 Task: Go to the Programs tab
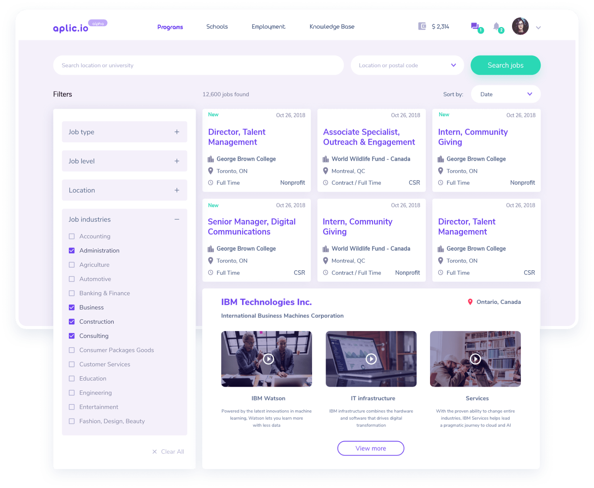pyautogui.click(x=170, y=27)
